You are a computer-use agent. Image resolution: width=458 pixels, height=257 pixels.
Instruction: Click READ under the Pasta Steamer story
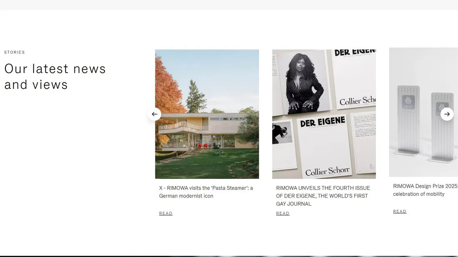pos(166,213)
